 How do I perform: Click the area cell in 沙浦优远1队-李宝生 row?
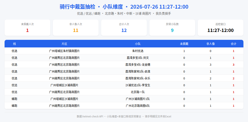click(x=64, y=85)
